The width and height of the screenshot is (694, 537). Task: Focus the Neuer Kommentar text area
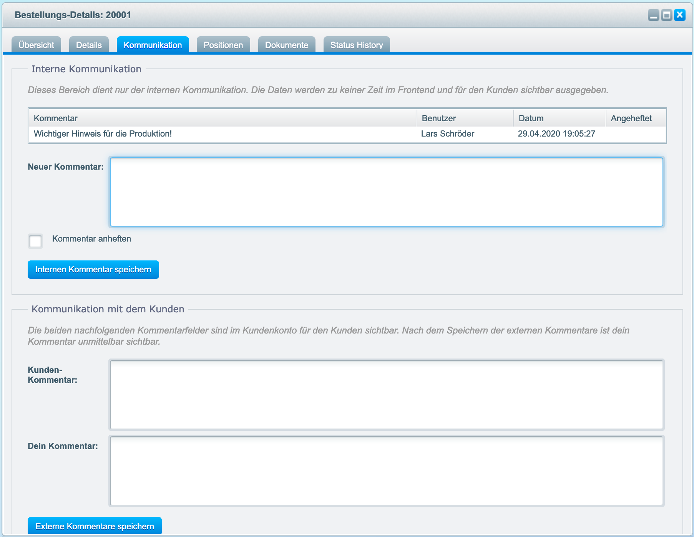387,192
